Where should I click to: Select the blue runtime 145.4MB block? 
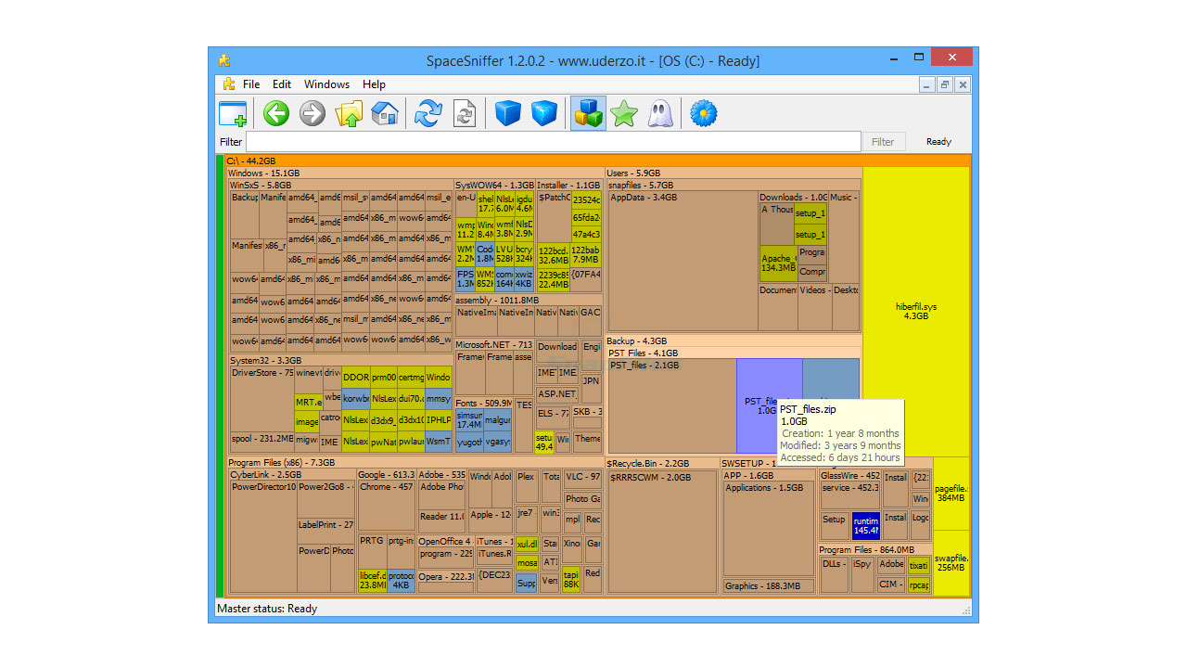(x=865, y=526)
